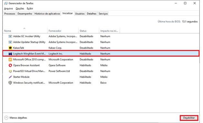Sort by Impacto na inicialização column header
The width and height of the screenshot is (203, 123).
[109, 31]
